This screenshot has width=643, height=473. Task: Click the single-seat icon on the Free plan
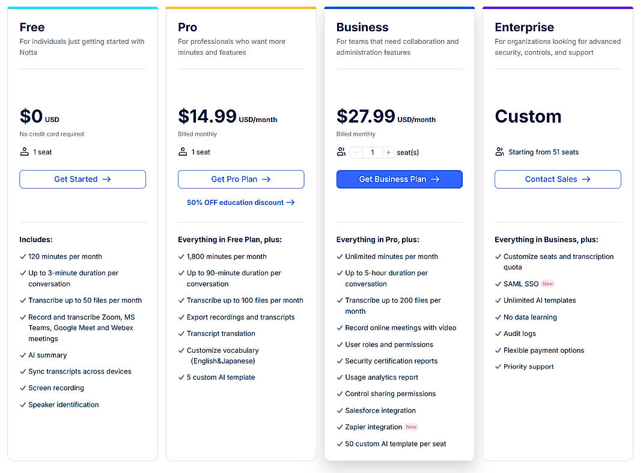point(23,152)
